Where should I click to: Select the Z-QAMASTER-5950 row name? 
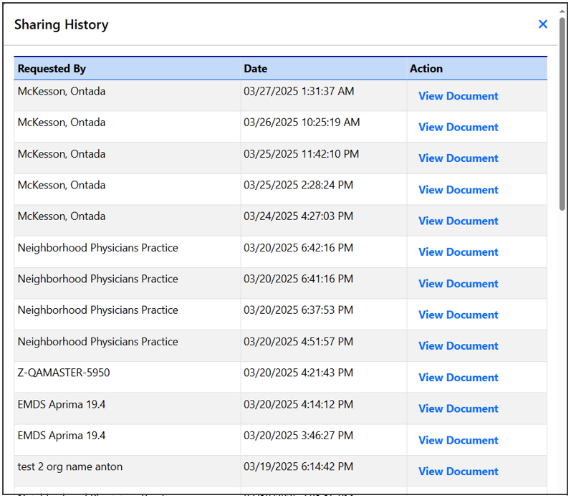tap(64, 373)
